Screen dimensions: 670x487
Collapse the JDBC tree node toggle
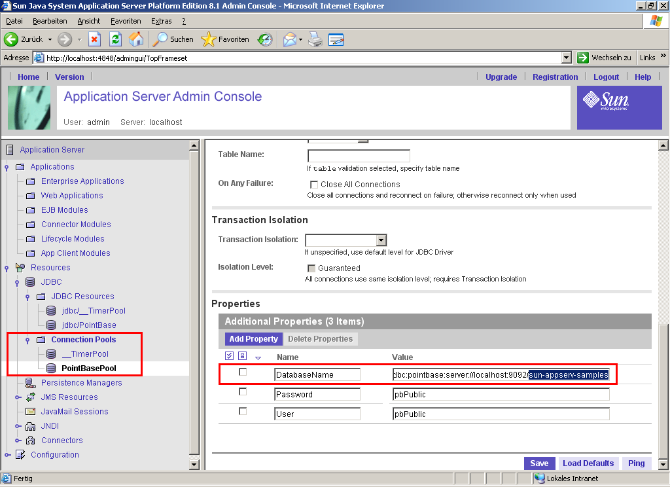tap(17, 283)
